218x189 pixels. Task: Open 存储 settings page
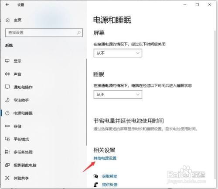17,126
